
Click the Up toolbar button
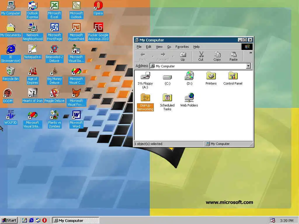[183, 56]
